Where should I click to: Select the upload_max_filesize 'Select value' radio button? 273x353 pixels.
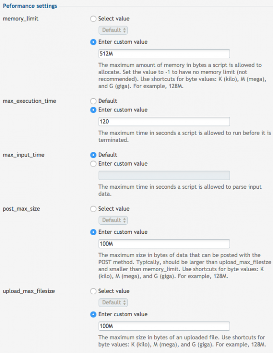click(93, 291)
